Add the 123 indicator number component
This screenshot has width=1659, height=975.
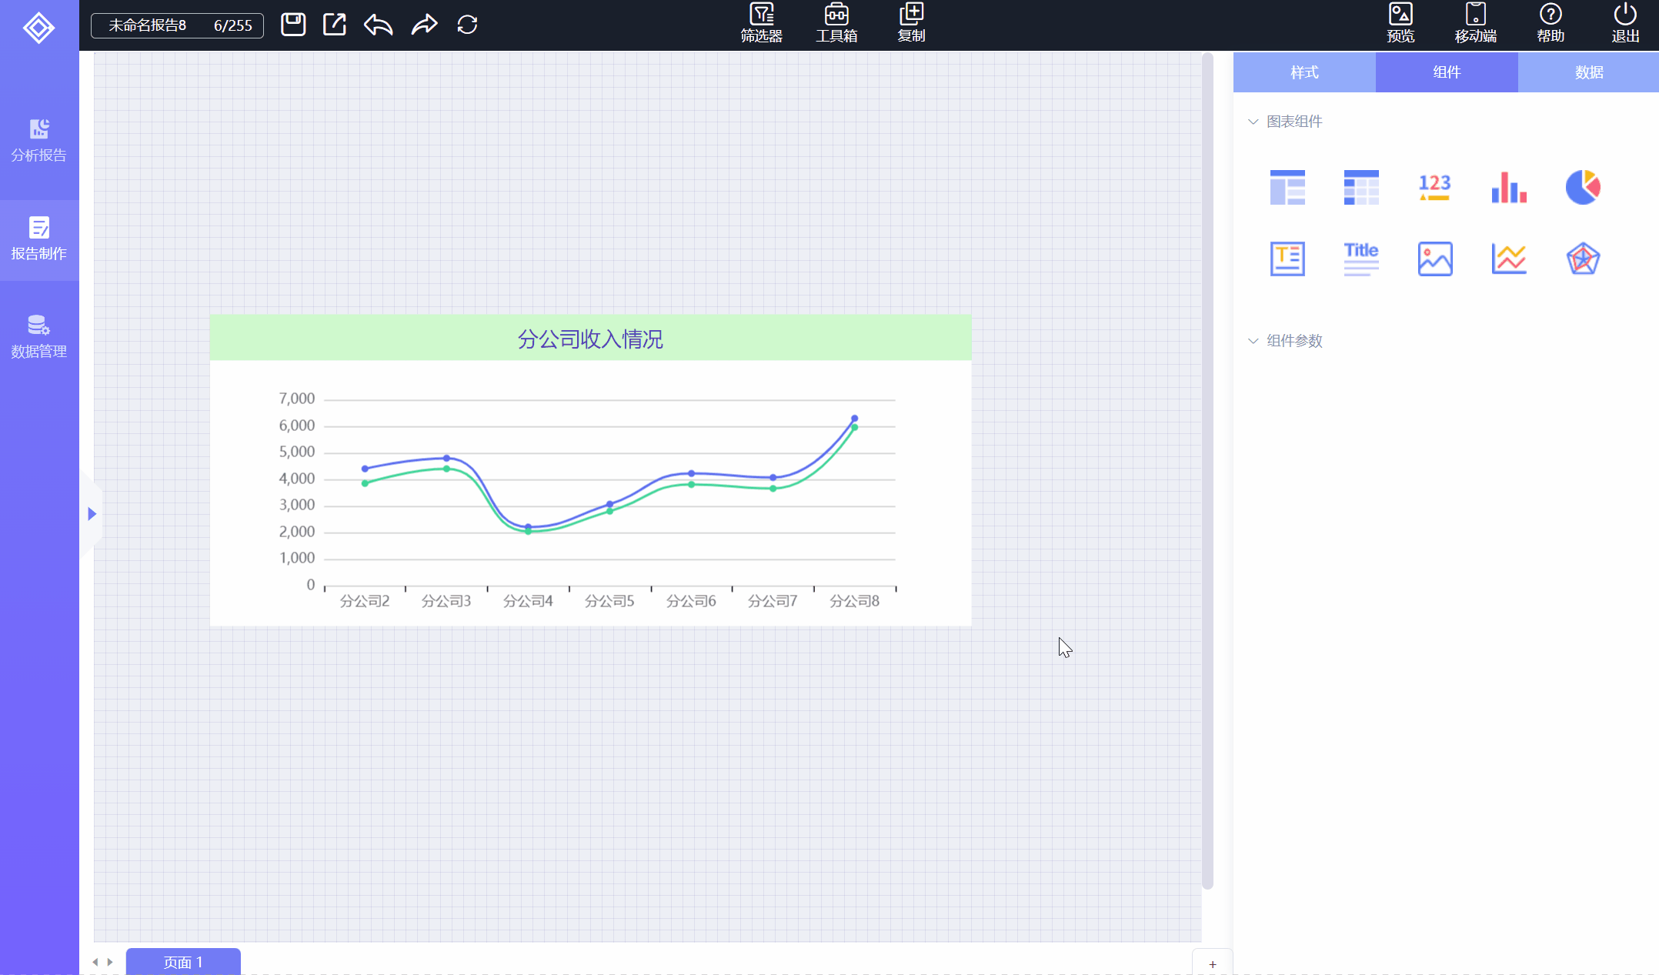point(1434,187)
